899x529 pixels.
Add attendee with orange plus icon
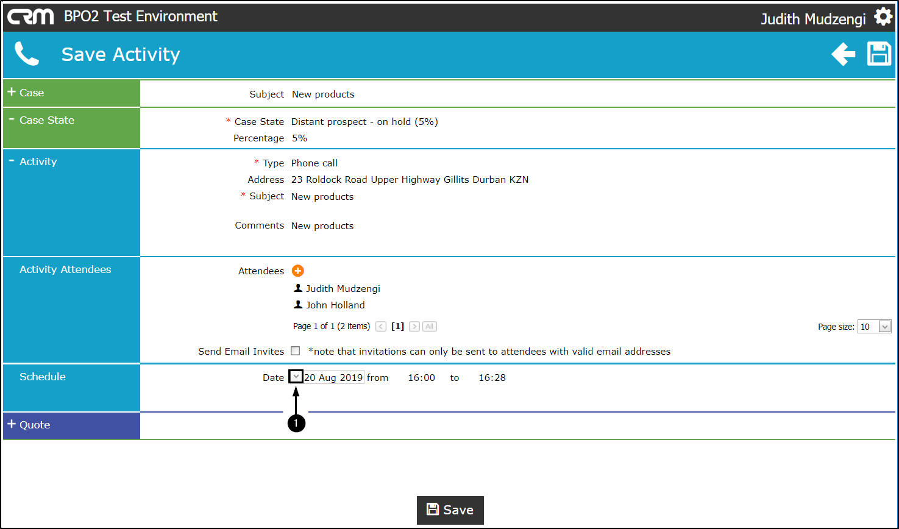(x=297, y=271)
